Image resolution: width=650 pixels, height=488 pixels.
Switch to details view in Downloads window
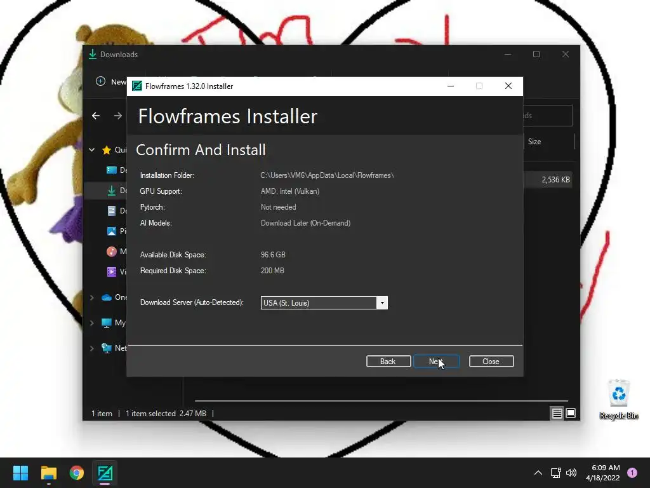(557, 413)
